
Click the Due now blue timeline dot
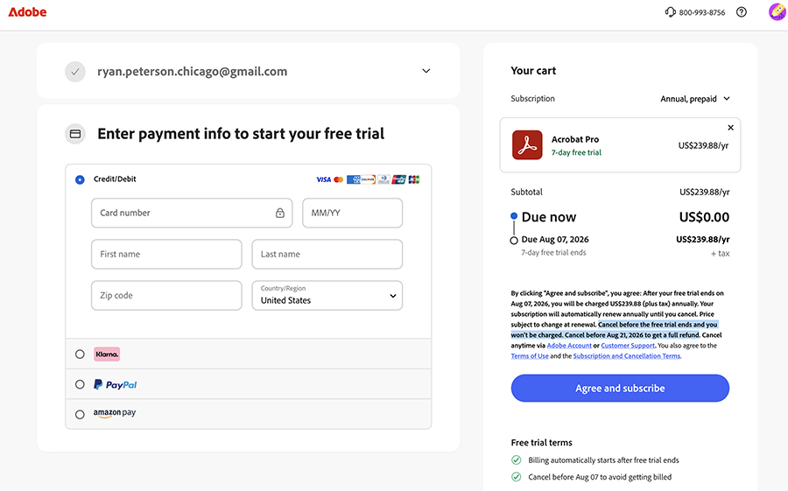pyautogui.click(x=514, y=216)
